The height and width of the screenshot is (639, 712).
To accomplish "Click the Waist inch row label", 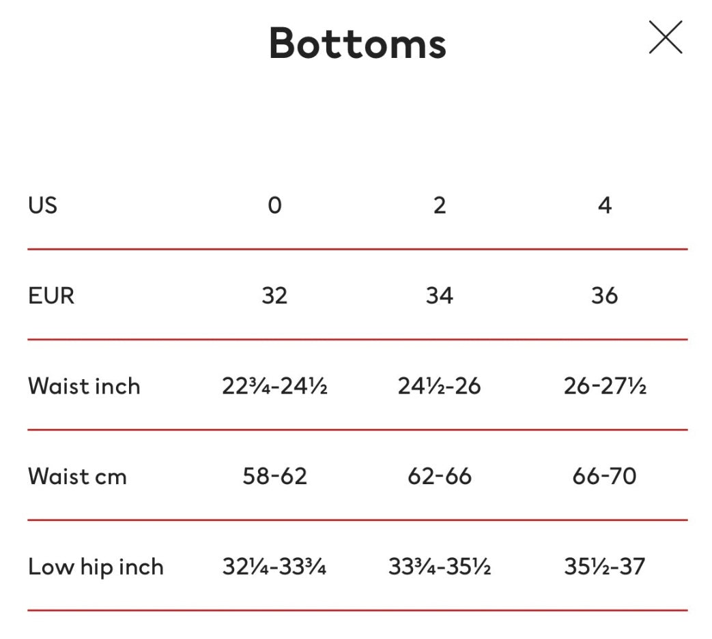I will tap(84, 386).
